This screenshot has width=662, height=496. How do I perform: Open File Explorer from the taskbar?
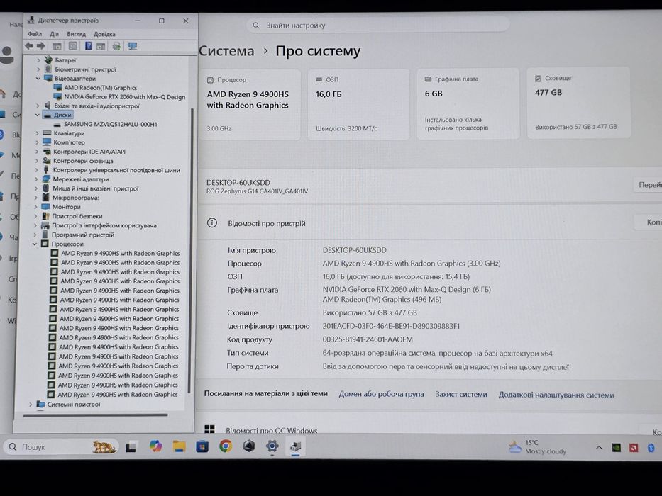pos(180,446)
